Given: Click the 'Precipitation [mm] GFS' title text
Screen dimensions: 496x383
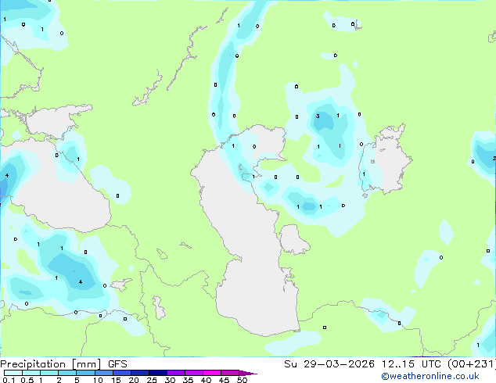Looking at the screenshot, I should [x=63, y=364].
